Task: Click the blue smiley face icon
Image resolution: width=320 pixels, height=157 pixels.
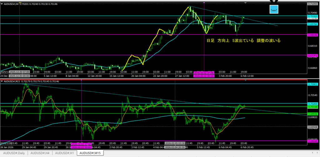Action: [x=274, y=10]
